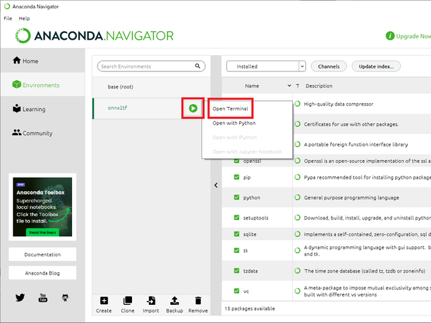The image size is (431, 323).
Task: Open the File menu
Action: point(7,18)
